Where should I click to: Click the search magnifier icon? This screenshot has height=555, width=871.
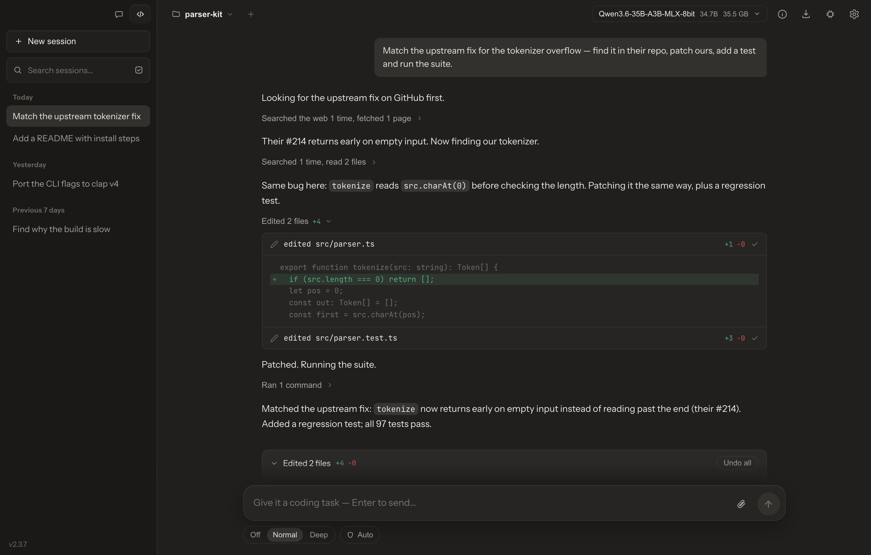pyautogui.click(x=18, y=70)
